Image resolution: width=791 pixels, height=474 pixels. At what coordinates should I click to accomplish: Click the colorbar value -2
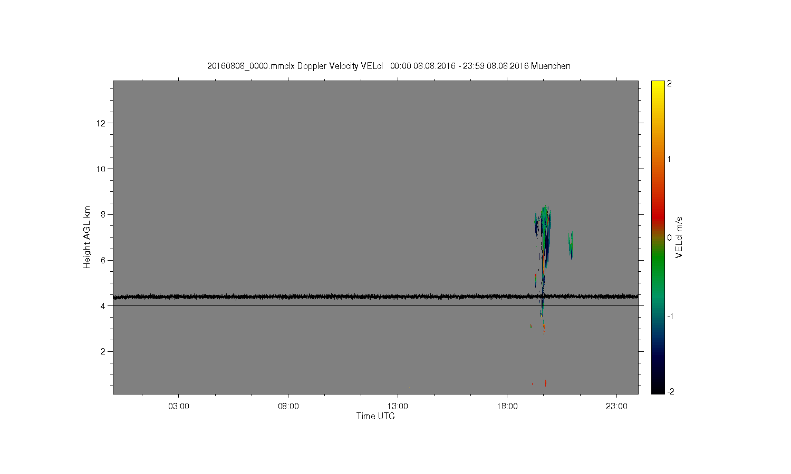point(670,391)
